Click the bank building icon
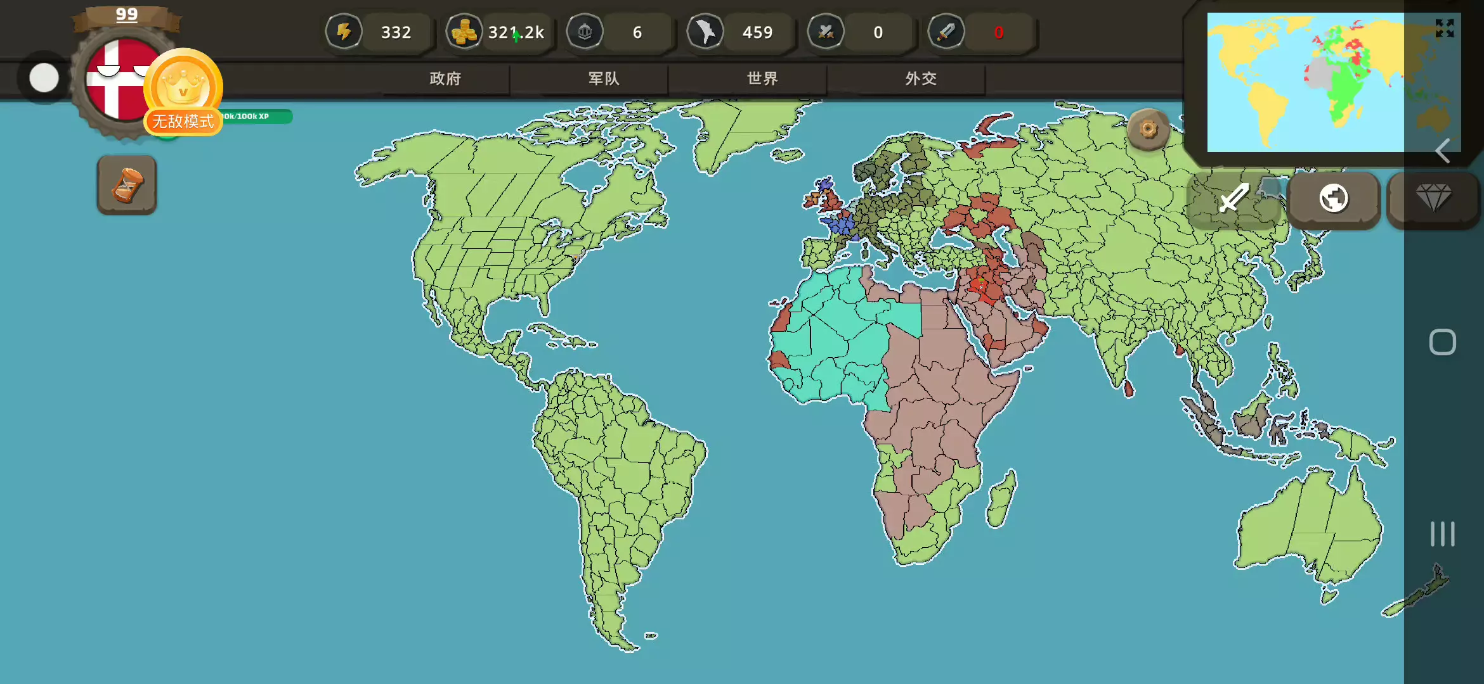This screenshot has height=684, width=1484. tap(584, 32)
